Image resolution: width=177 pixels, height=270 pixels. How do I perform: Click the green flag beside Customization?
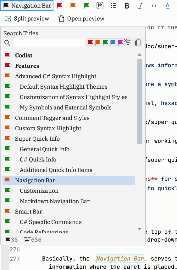click(7, 191)
